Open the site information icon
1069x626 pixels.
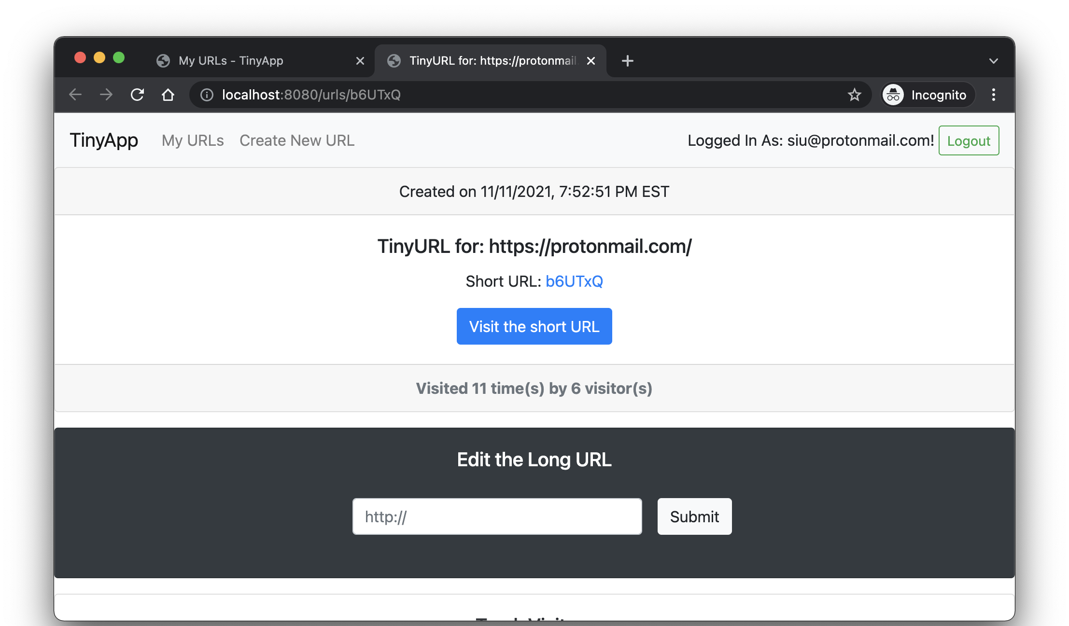[x=207, y=95]
